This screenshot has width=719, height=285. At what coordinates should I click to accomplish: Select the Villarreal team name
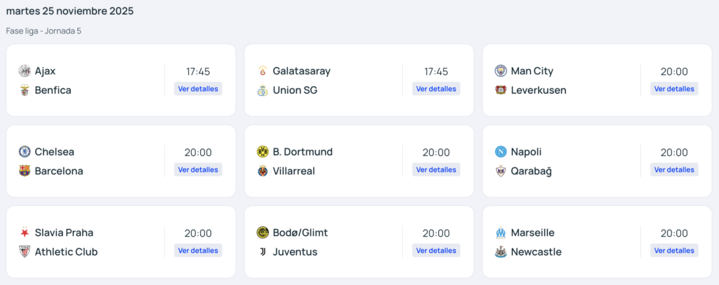tap(293, 171)
